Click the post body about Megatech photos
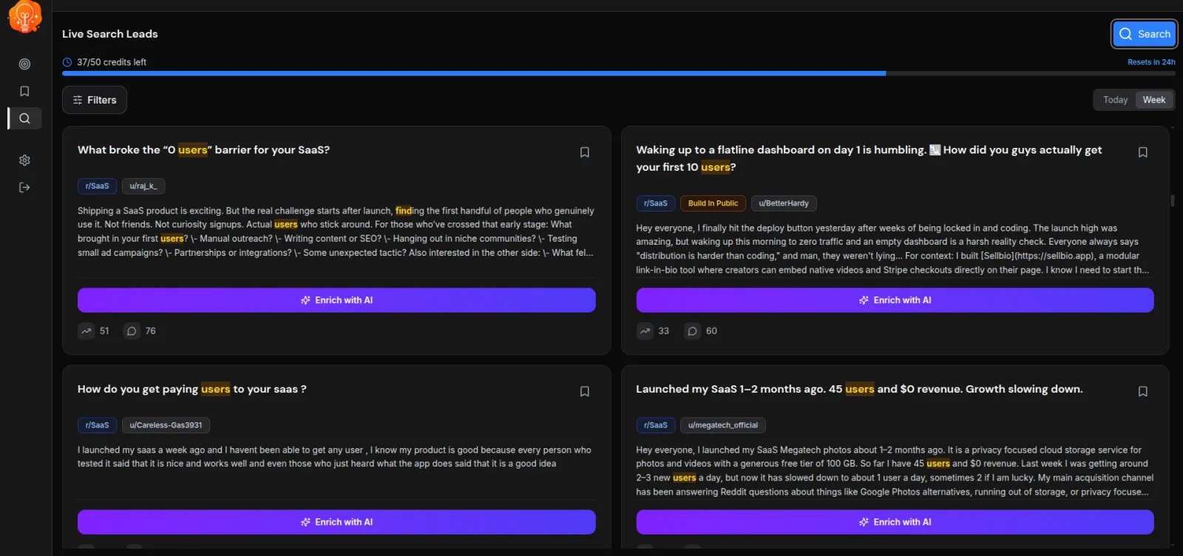Viewport: 1183px width, 556px height. (895, 471)
